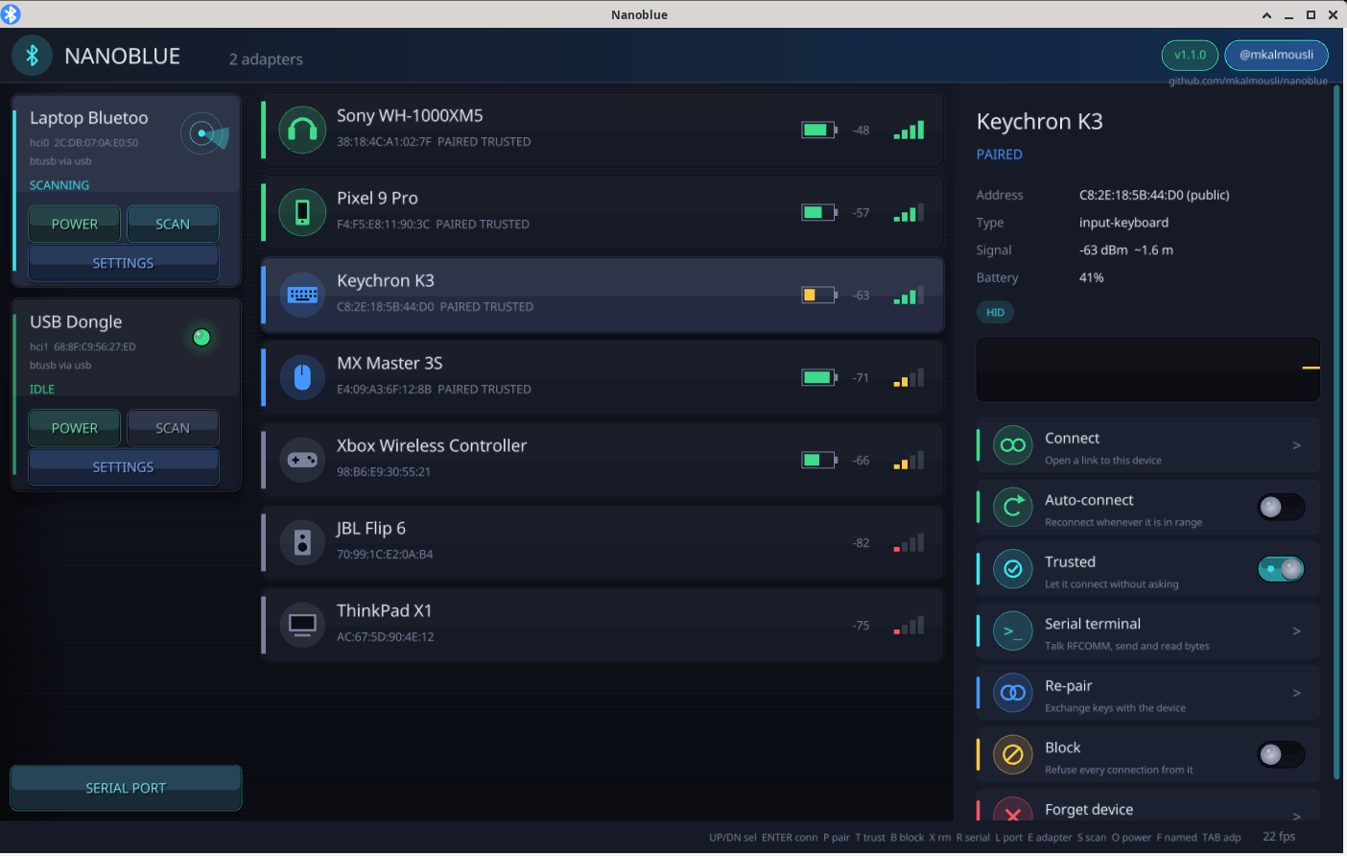The width and height of the screenshot is (1347, 856).
Task: Click SCAN on Laptop Bluetooth adapter
Action: click(173, 224)
